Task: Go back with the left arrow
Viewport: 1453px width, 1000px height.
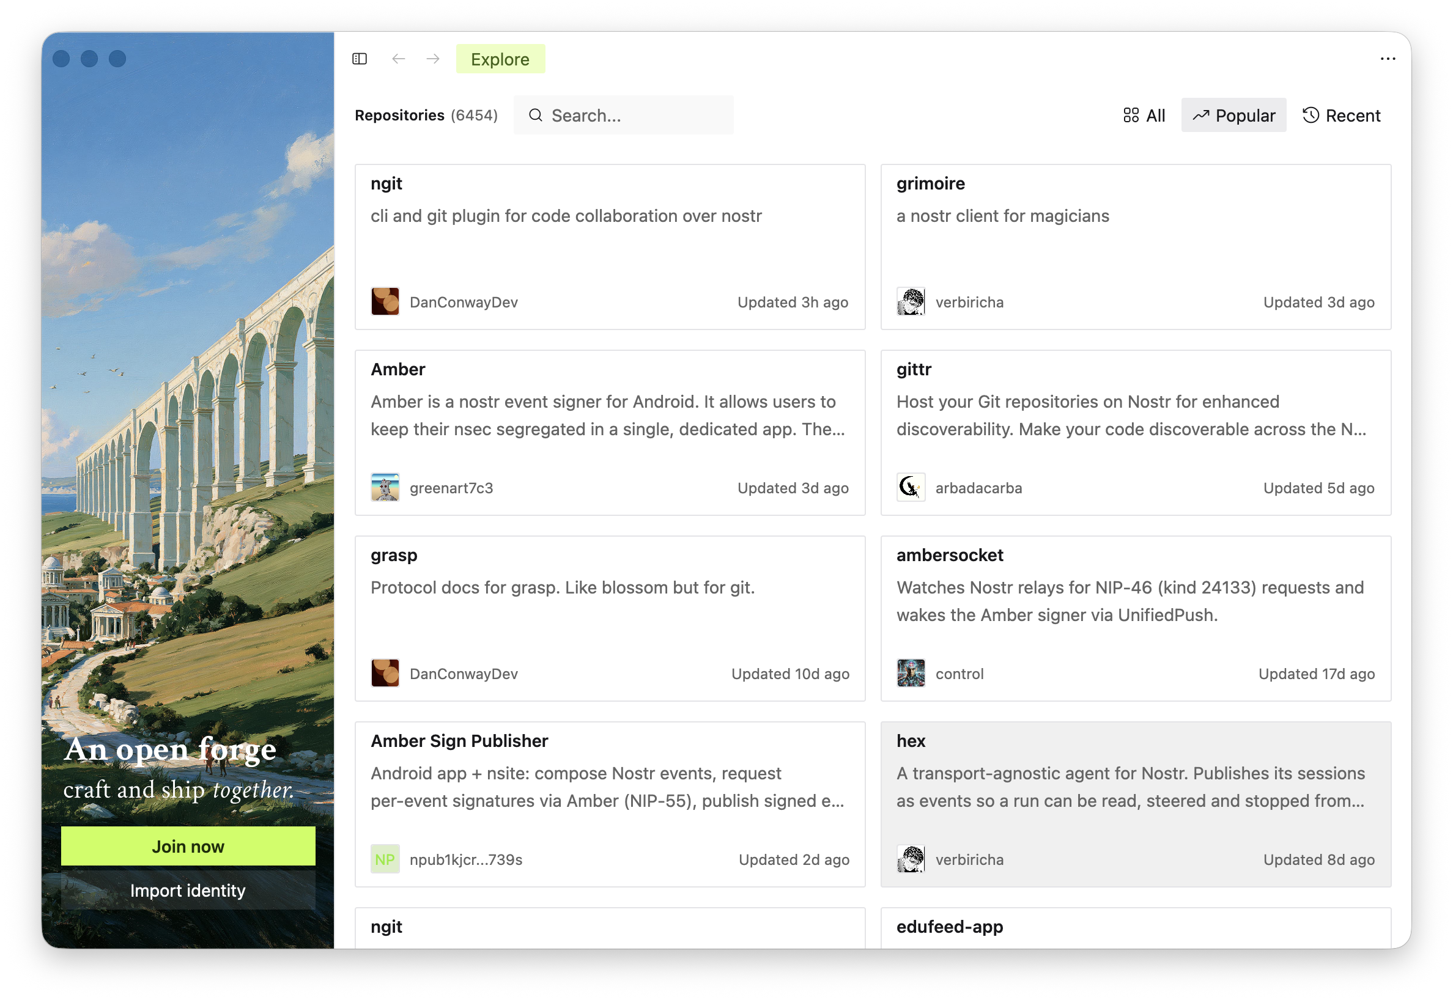Action: click(399, 59)
